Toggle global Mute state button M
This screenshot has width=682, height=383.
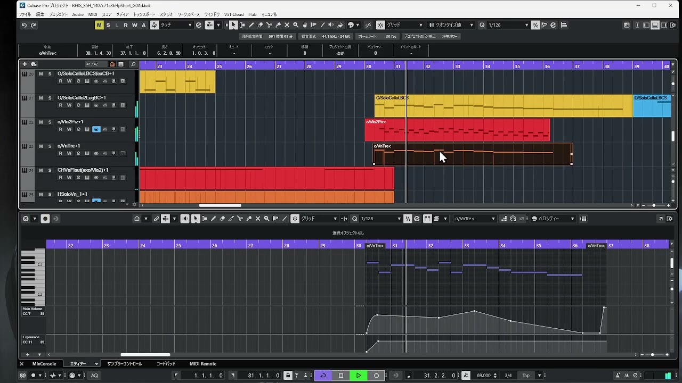pyautogui.click(x=99, y=25)
